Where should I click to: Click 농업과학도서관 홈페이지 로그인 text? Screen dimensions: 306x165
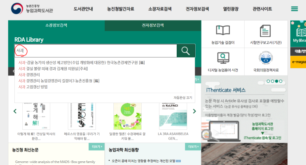pos(262,126)
